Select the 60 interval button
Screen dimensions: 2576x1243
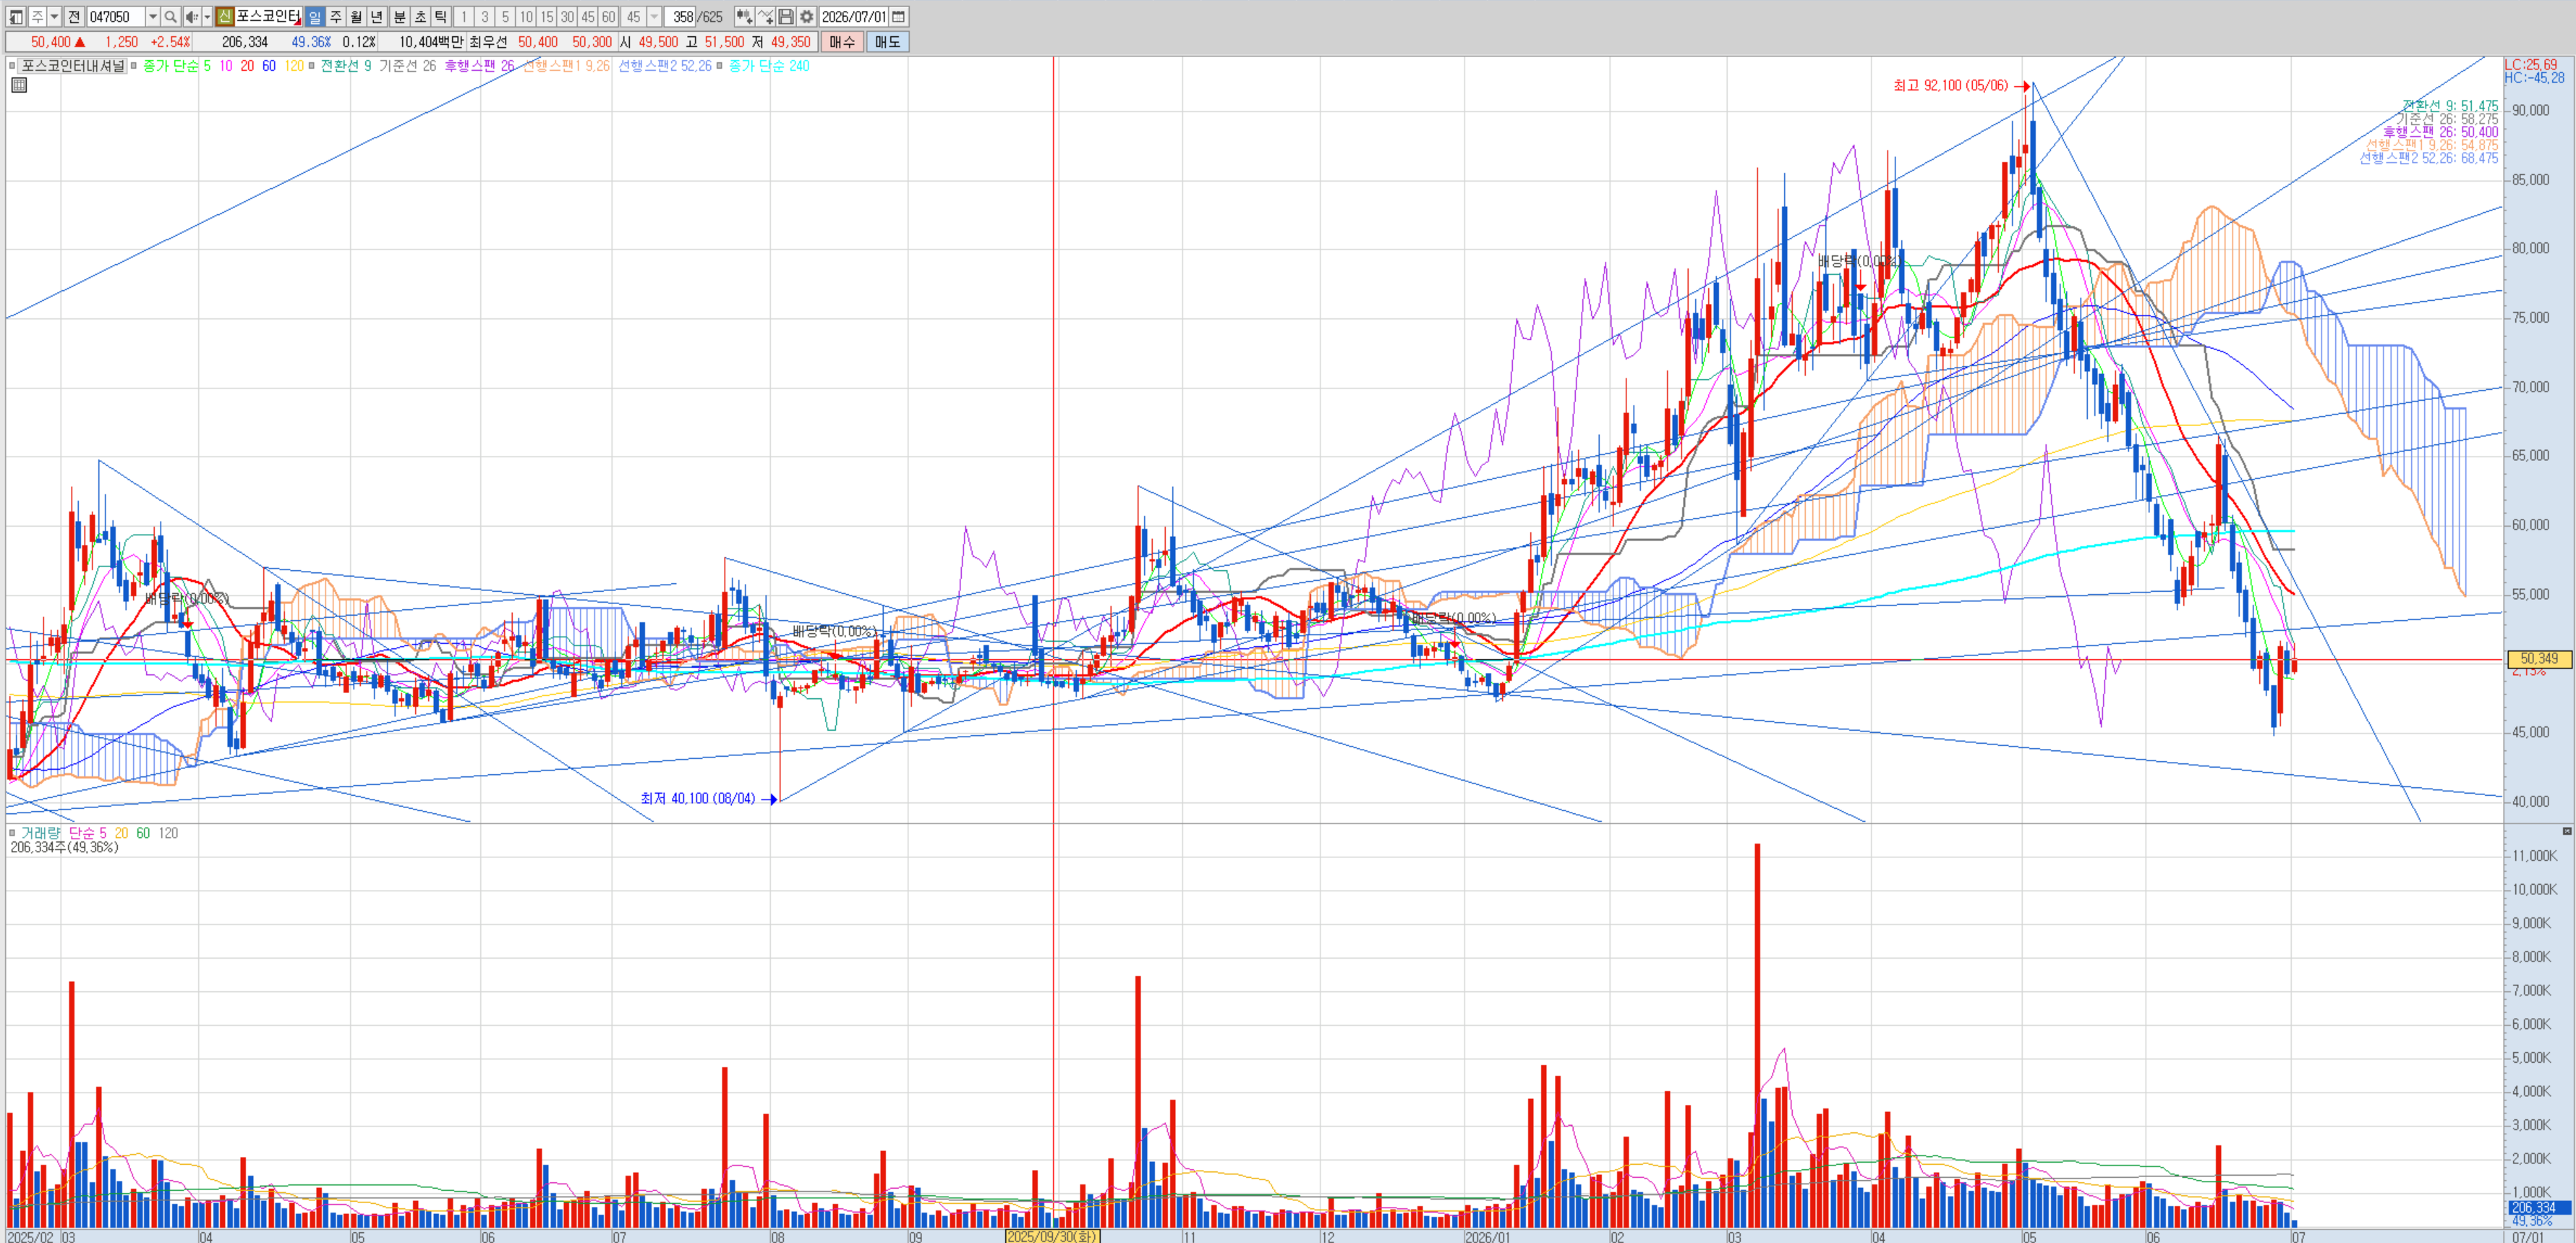point(608,17)
